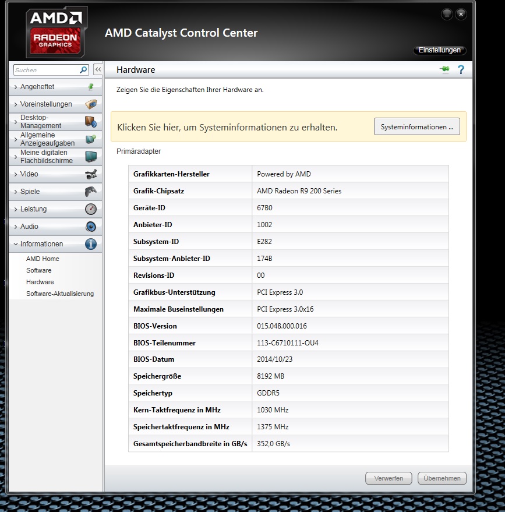Expand the Desktop-Management section
This screenshot has width=505, height=512.
tap(55, 122)
